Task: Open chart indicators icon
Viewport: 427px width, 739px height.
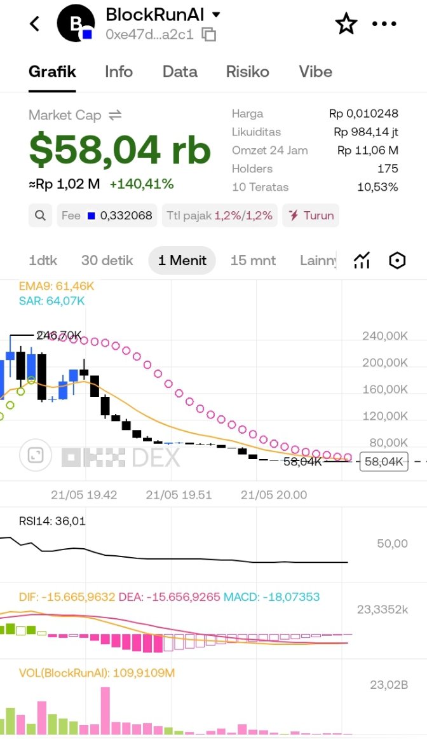Action: 362,260
